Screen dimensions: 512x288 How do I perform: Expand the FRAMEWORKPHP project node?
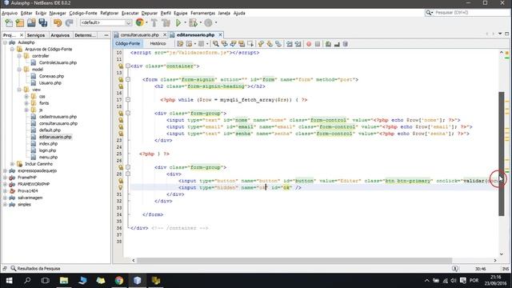click(x=6, y=184)
